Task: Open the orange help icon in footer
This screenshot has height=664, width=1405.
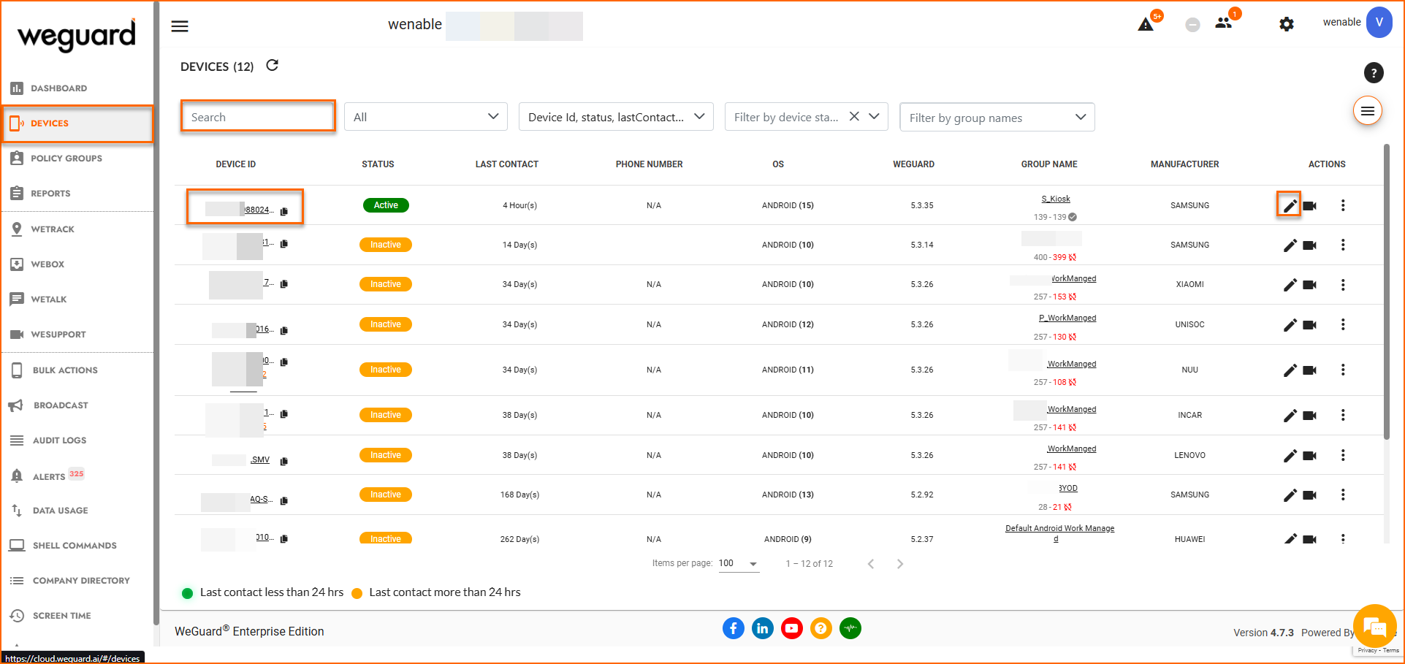Action: [x=821, y=628]
